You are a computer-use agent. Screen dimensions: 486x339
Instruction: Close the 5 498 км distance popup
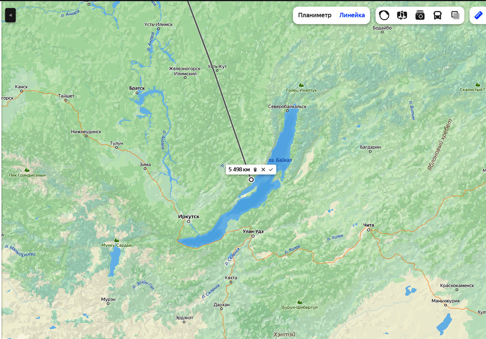(263, 169)
